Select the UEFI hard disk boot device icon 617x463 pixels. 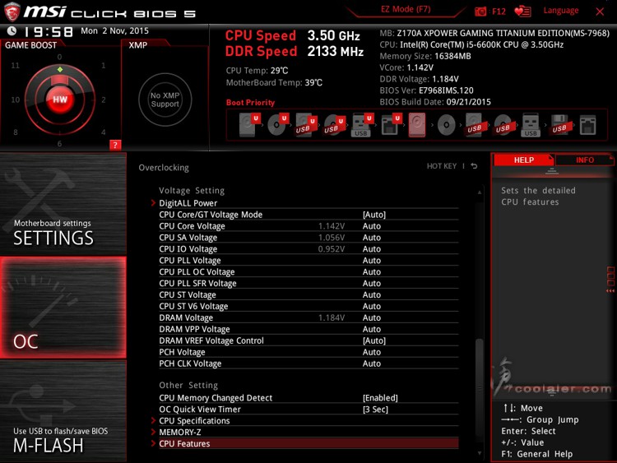pos(249,125)
